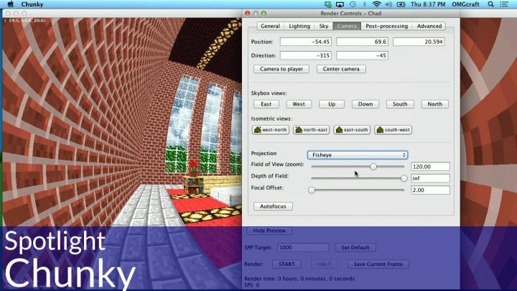The width and height of the screenshot is (517, 291).
Task: Click the Time Machine clock icon
Action: point(353,4)
